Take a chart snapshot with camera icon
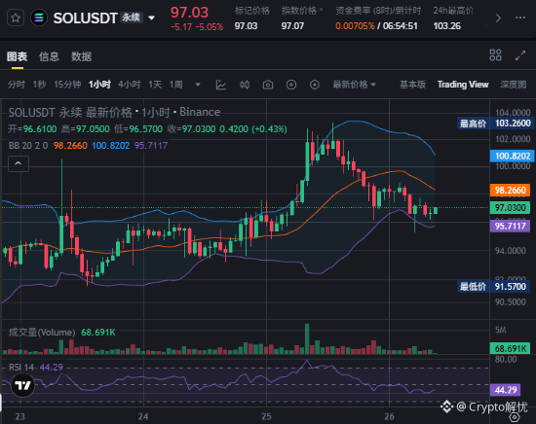This screenshot has height=424, width=536. pos(268,85)
